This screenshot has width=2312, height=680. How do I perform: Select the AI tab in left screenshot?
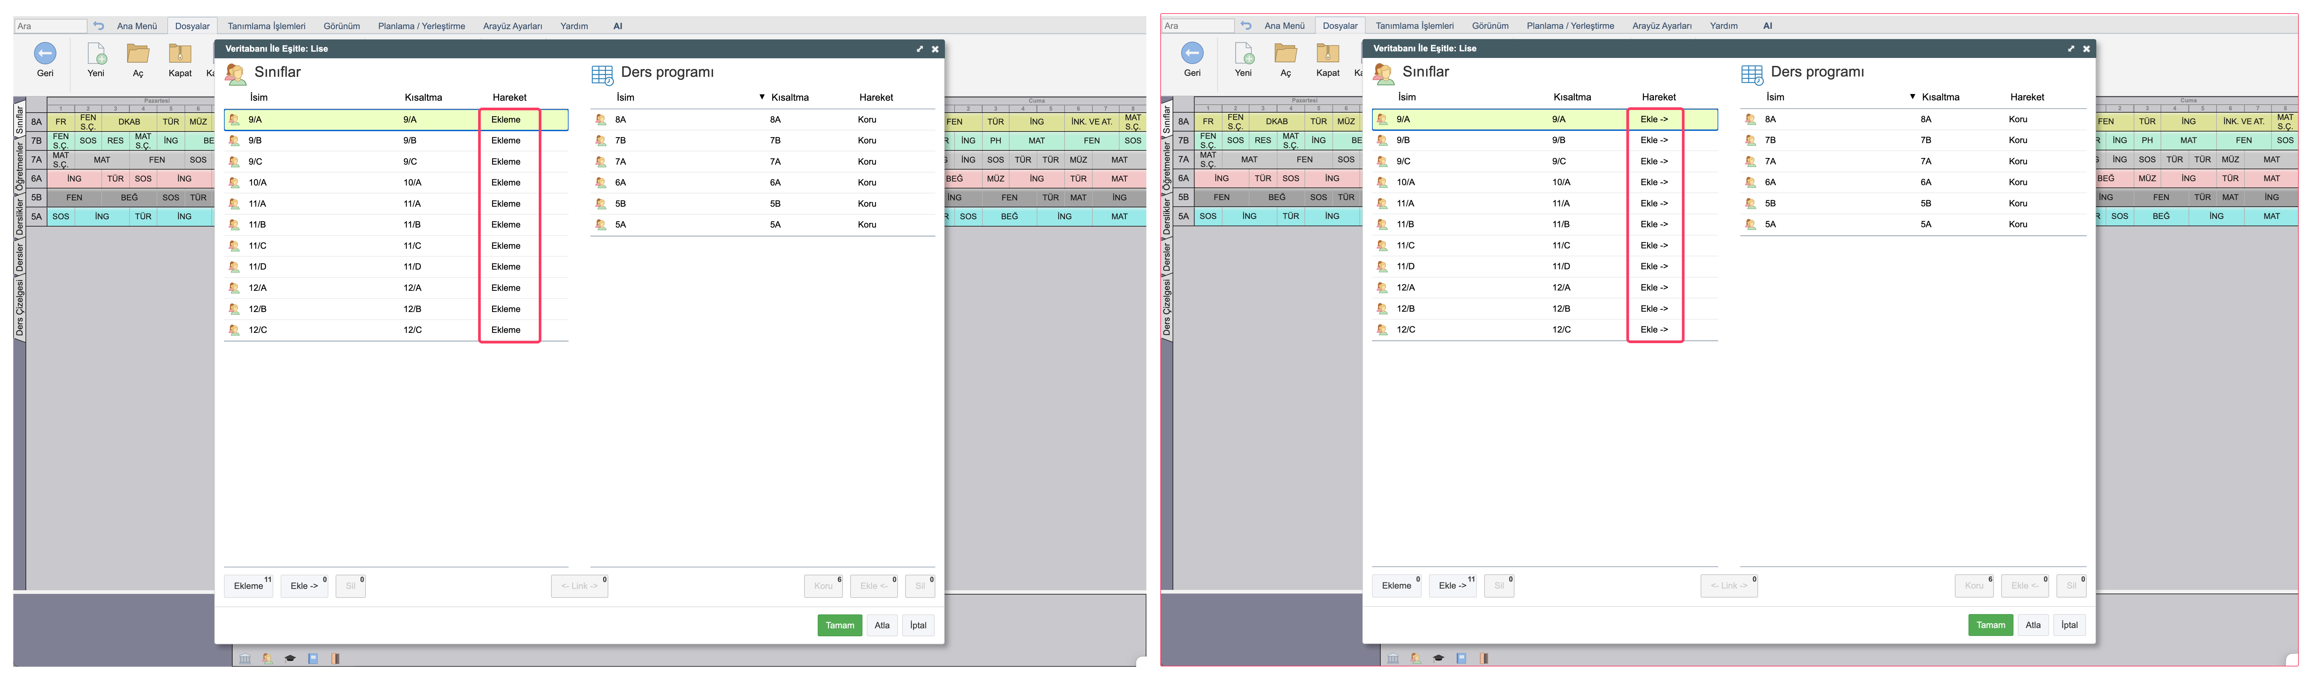[618, 26]
